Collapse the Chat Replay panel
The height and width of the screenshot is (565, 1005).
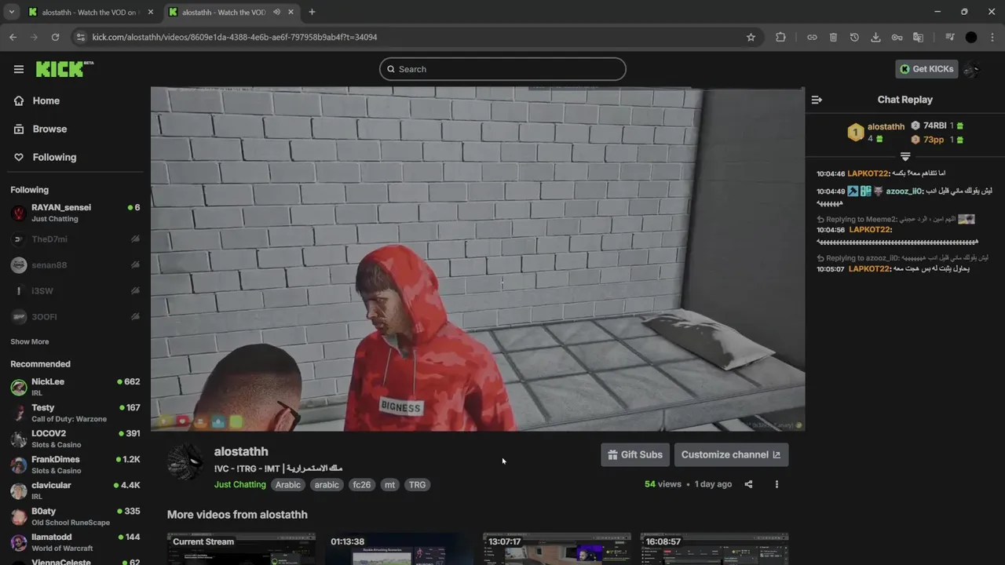point(817,100)
